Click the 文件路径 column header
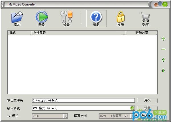 [78, 33]
